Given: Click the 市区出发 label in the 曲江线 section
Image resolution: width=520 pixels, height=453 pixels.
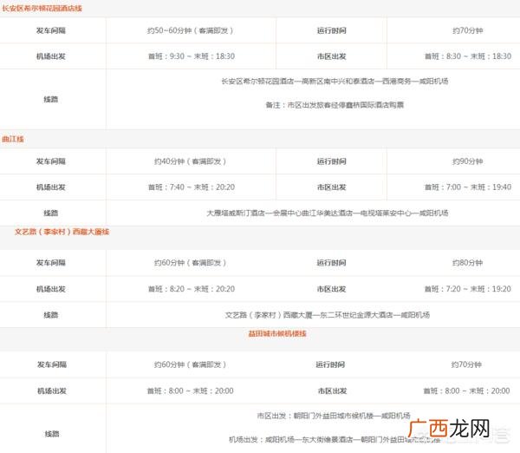Looking at the screenshot, I should point(332,187).
